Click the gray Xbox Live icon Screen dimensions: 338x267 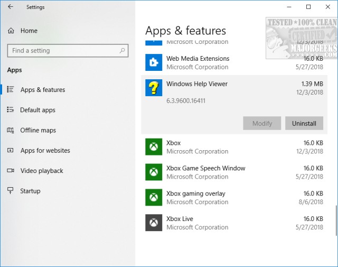pyautogui.click(x=153, y=223)
